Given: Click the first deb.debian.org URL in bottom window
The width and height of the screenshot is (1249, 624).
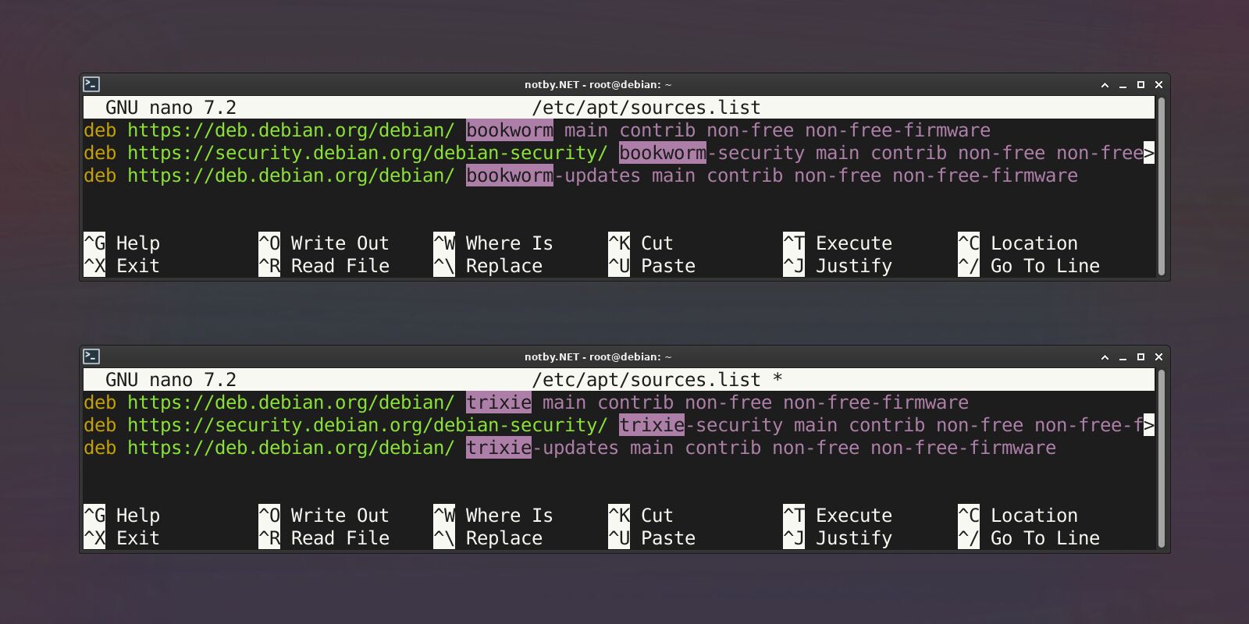Looking at the screenshot, I should [291, 402].
